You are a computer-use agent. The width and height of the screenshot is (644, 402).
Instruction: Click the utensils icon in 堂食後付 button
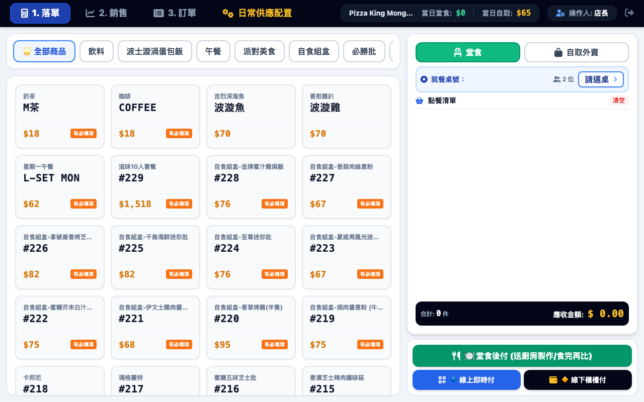click(x=456, y=356)
